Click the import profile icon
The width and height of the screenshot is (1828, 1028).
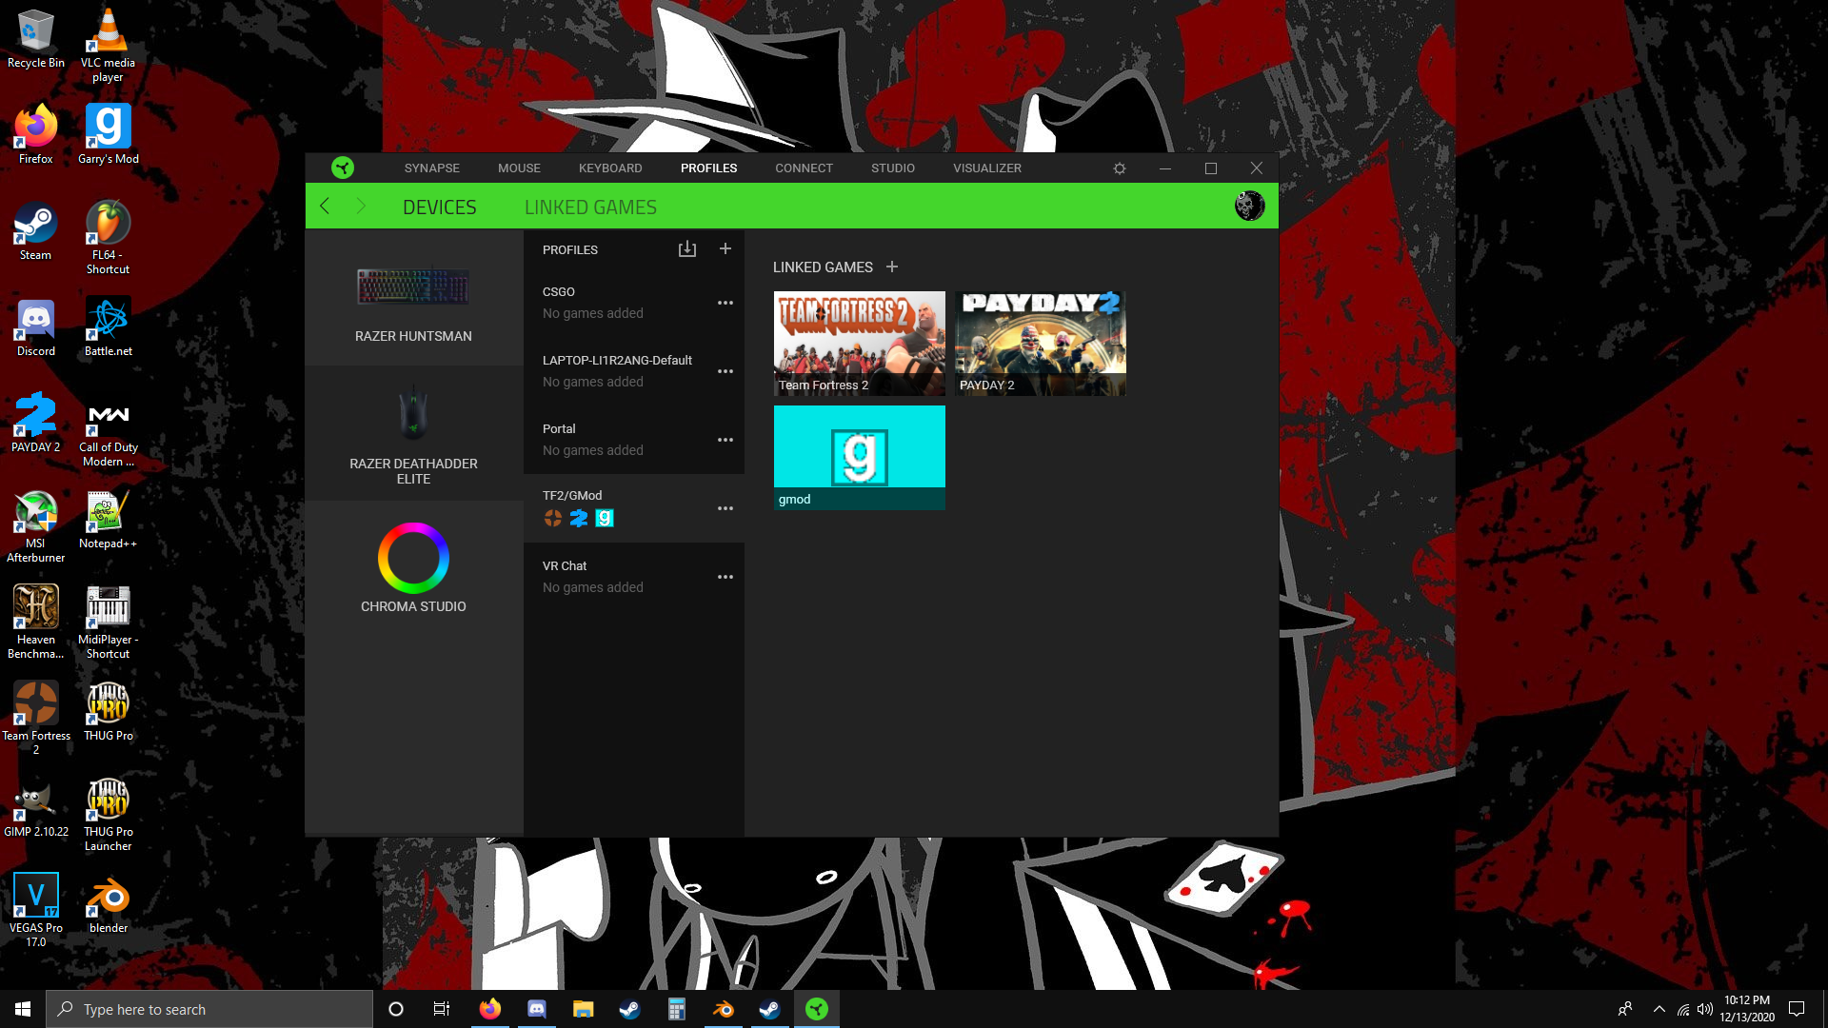[x=687, y=249]
